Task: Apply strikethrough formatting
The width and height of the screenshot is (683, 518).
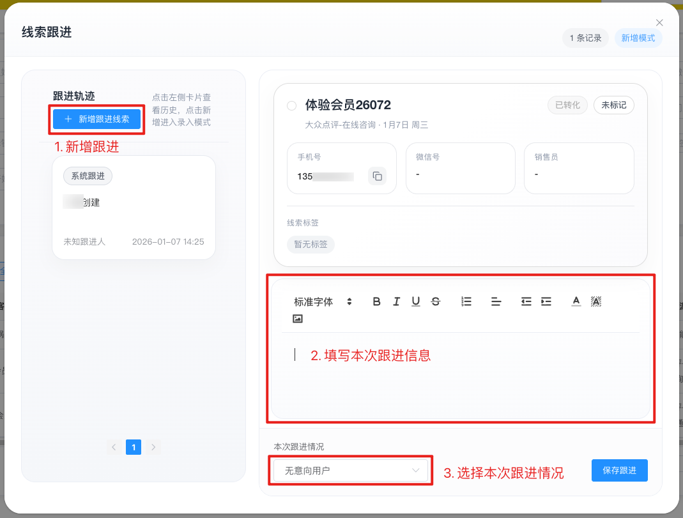Action: coord(436,301)
